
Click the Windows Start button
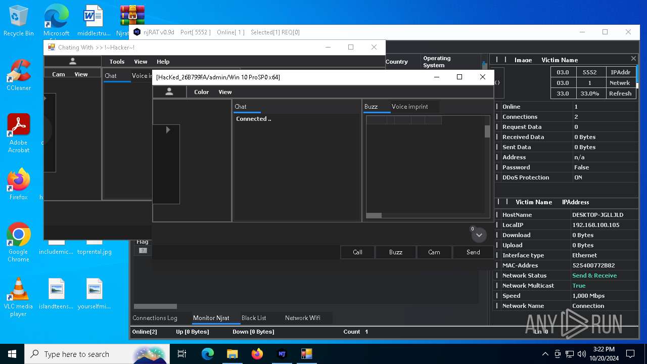[x=12, y=354]
